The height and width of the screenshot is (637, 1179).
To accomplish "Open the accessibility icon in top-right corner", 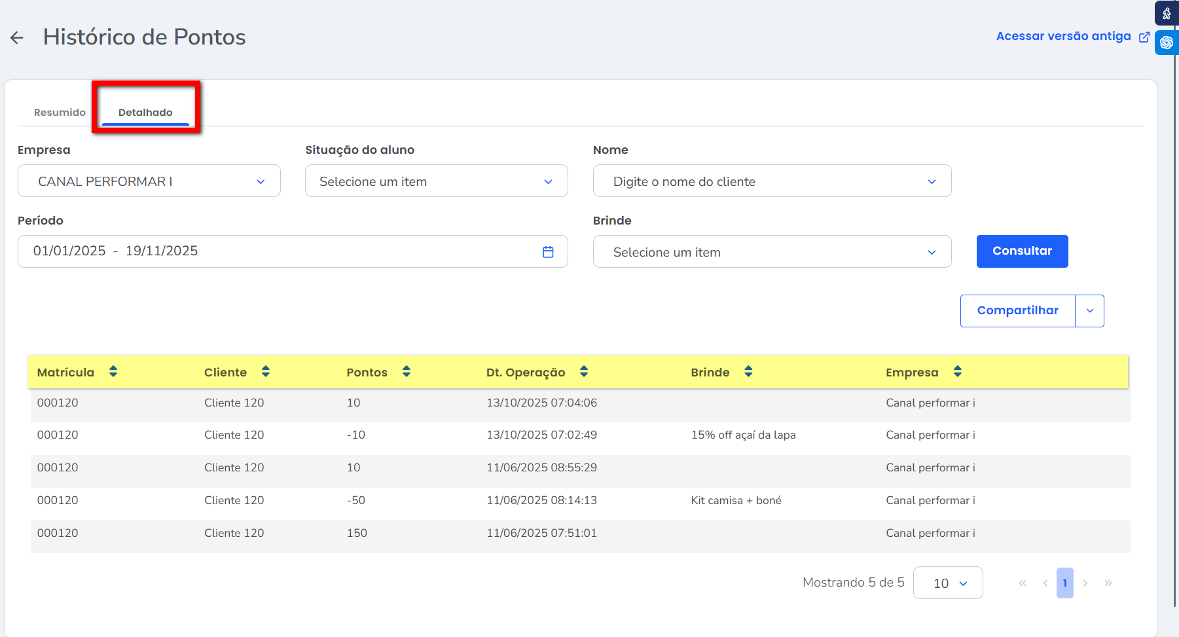I will click(1167, 13).
